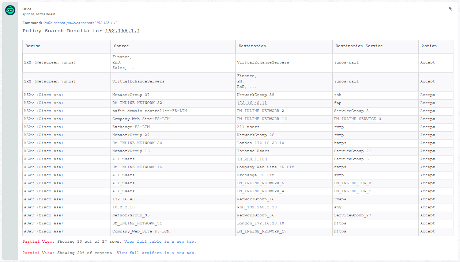The height and width of the screenshot is (262, 460).
Task: Open "View full artifact in a new tab"
Action: [157, 253]
